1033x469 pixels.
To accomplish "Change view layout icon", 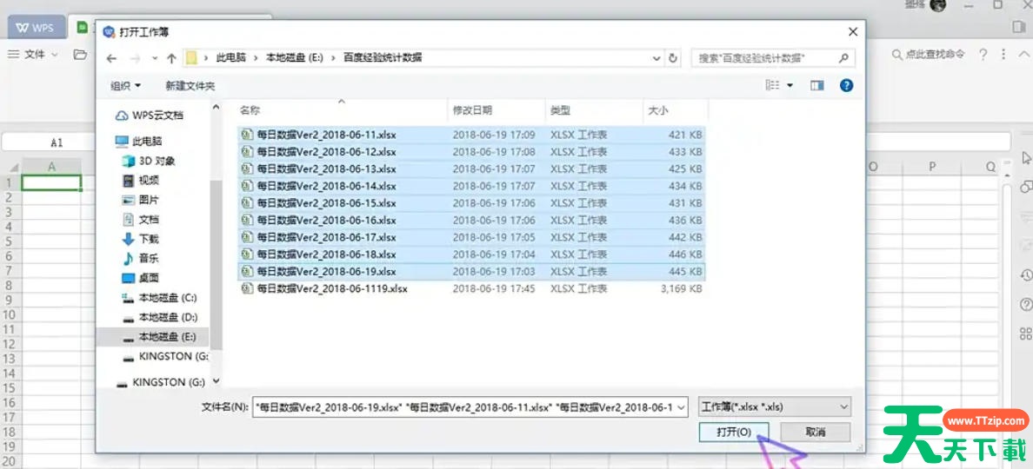I will point(772,85).
